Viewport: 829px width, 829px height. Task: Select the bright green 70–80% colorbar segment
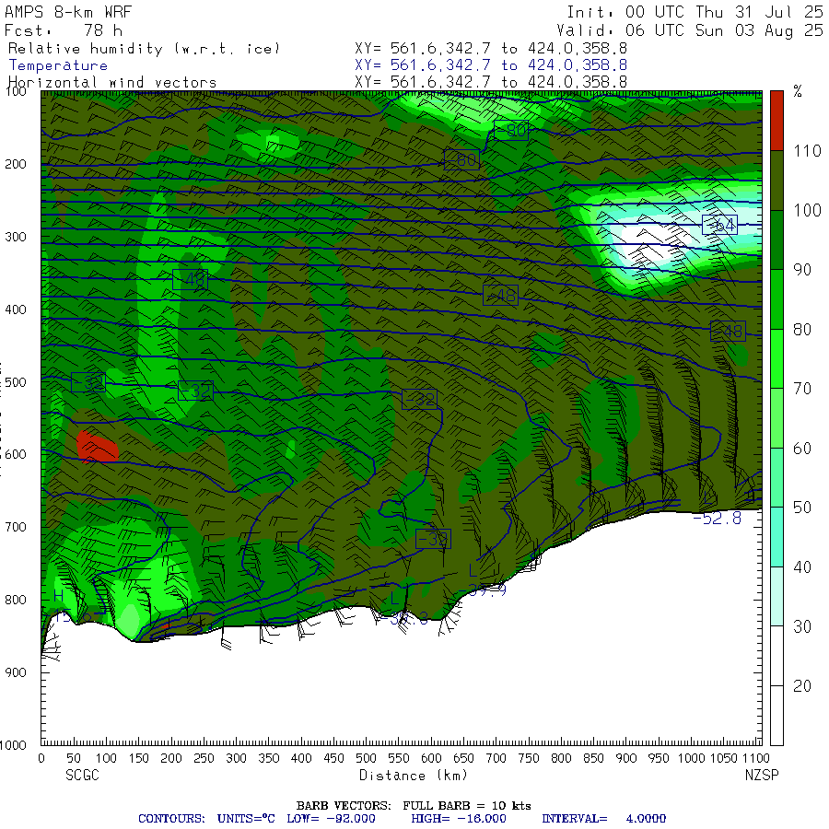[x=776, y=359]
